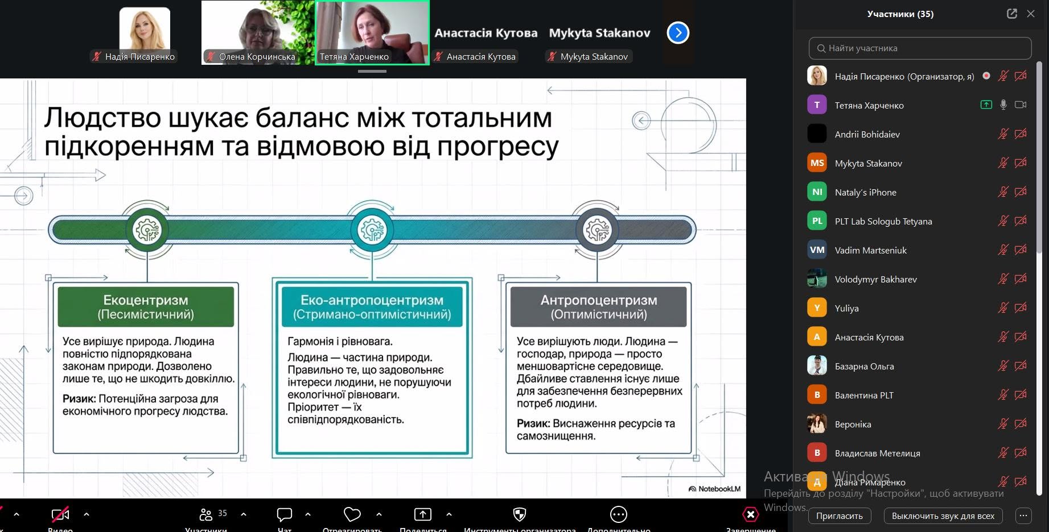Viewport: 1049px width, 532px height.
Task: Open the More options ellipsis icon
Action: [619, 514]
